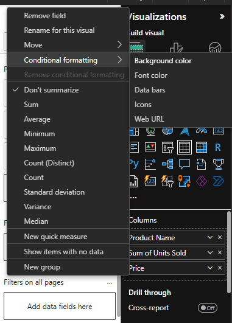232x323 pixels.
Task: Select the Metrics trophy visual
Action: [219, 164]
